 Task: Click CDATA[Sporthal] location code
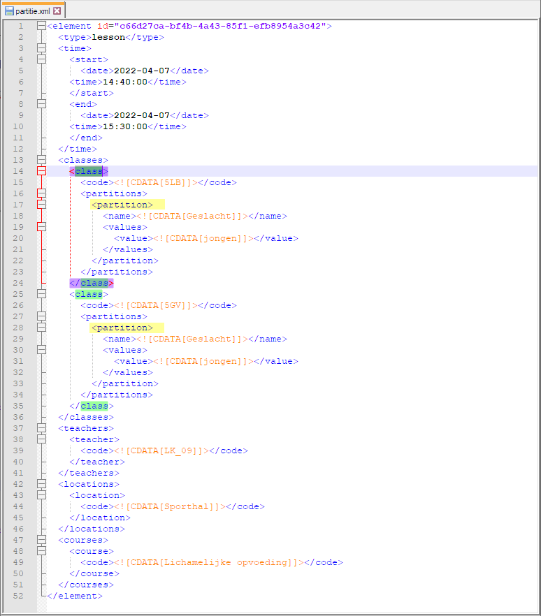[x=170, y=506]
